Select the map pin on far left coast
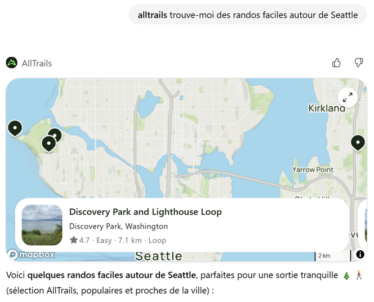374x302 pixels. 15,128
